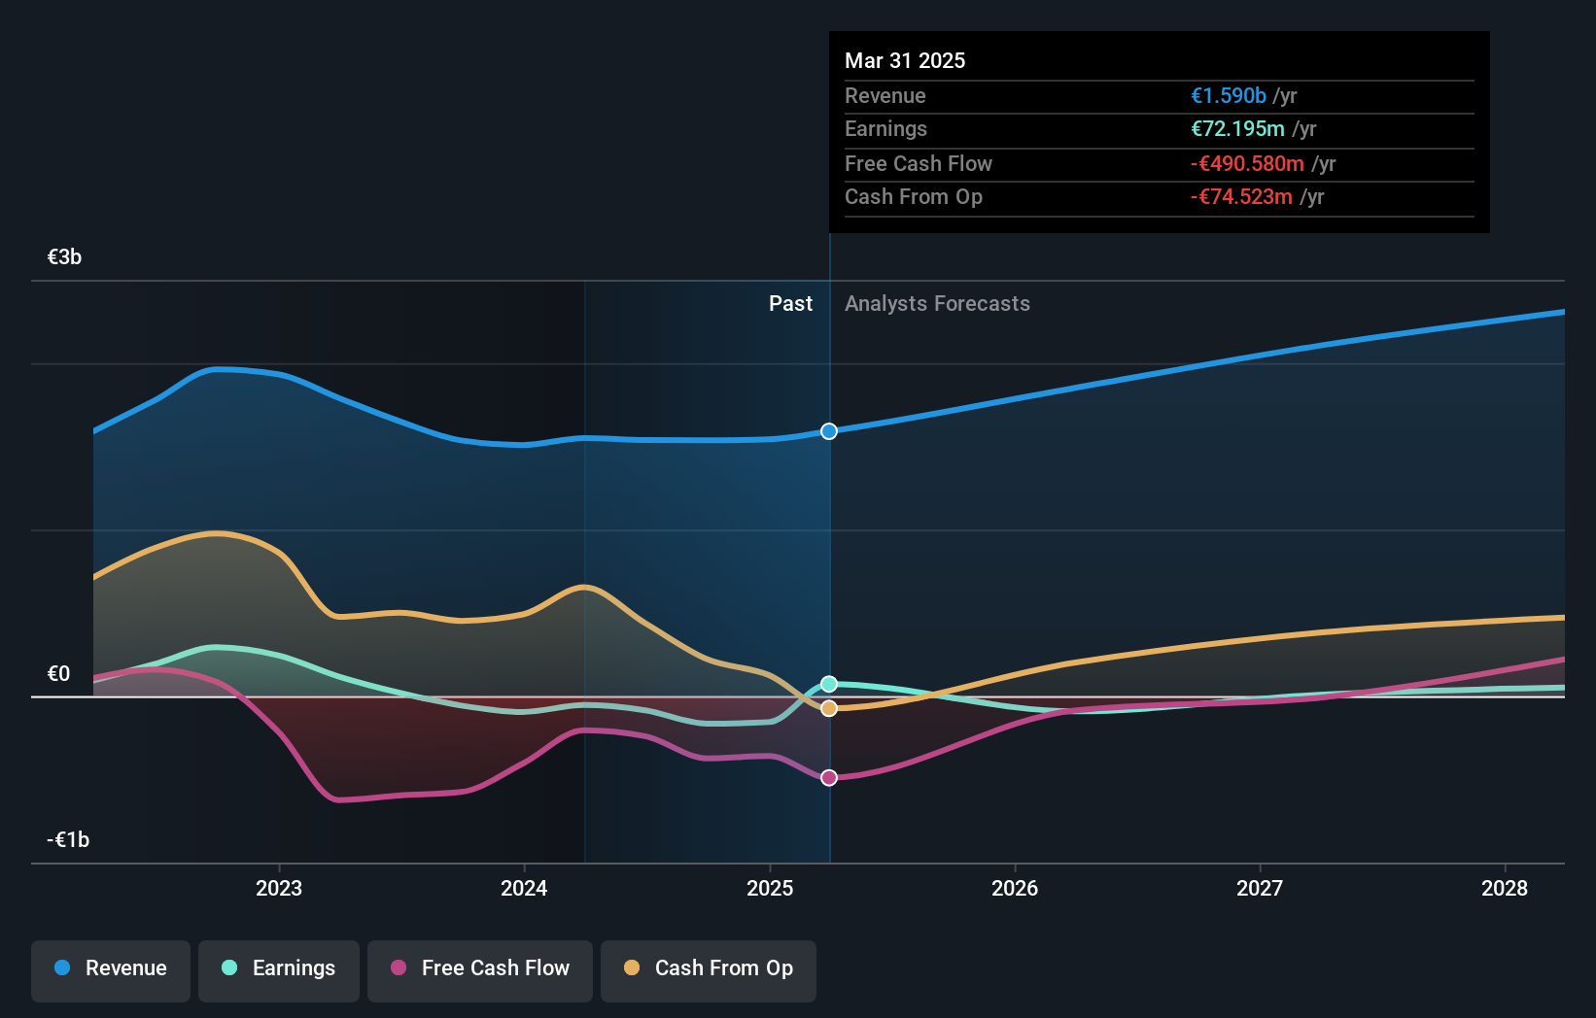This screenshot has width=1596, height=1018.
Task: Toggle the Revenue legend button
Action: [111, 970]
